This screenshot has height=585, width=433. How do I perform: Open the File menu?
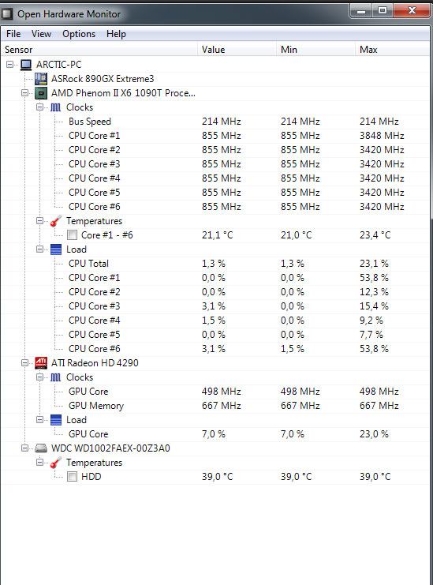click(13, 34)
